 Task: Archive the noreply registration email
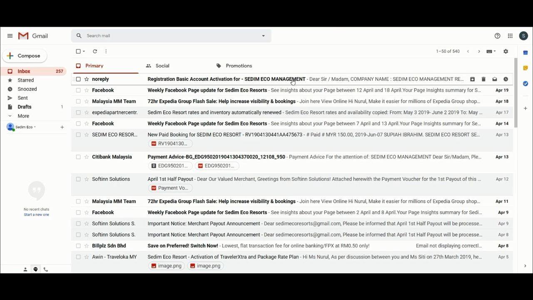(x=472, y=79)
